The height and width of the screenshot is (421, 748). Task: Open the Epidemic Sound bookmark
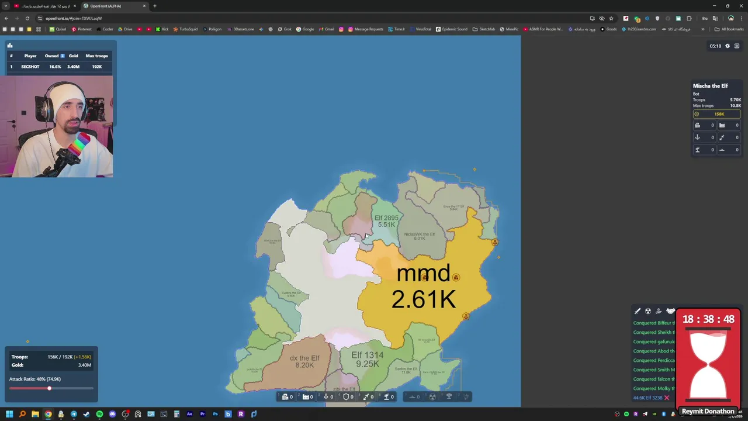[452, 29]
